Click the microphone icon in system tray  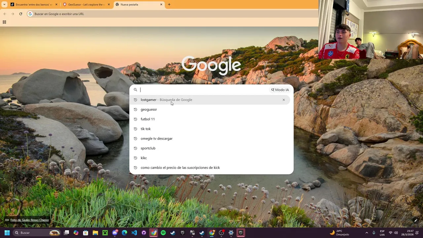point(374,233)
